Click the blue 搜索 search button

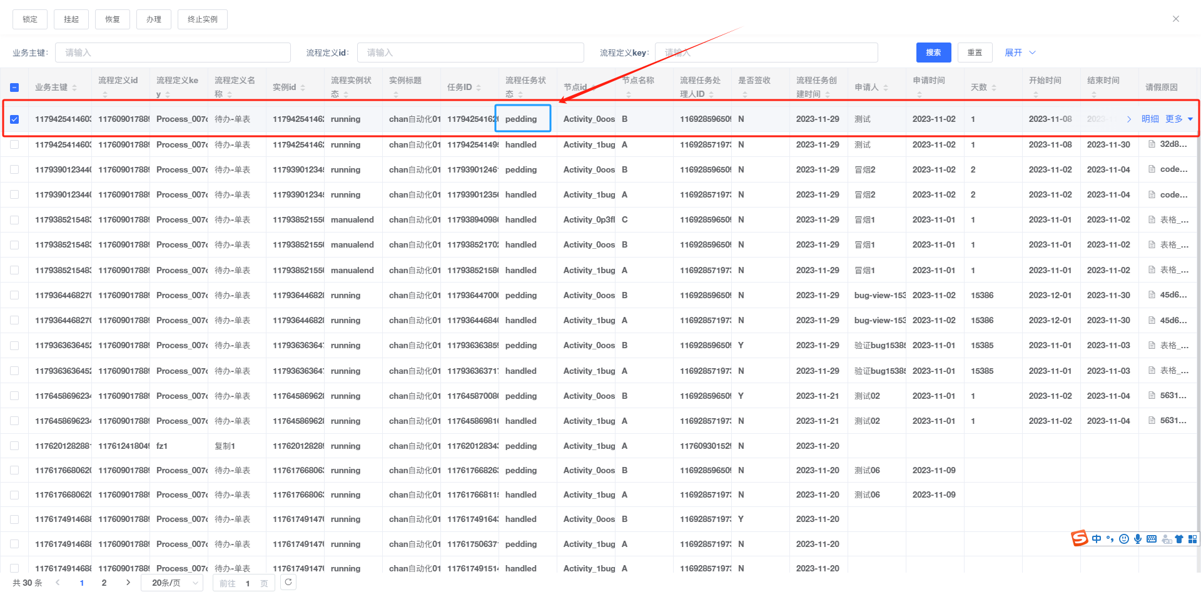click(933, 53)
